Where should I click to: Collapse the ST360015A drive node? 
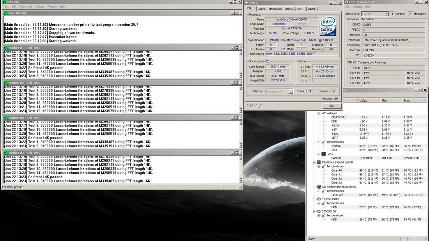(x=314, y=211)
